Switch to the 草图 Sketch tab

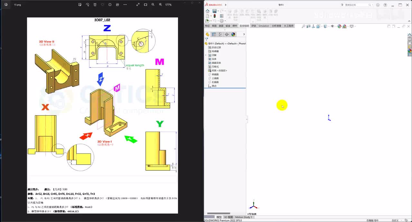214,26
